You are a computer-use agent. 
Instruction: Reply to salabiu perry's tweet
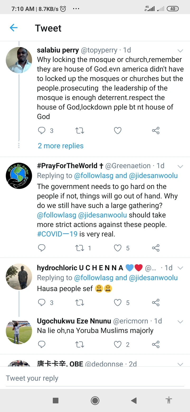pos(42,130)
